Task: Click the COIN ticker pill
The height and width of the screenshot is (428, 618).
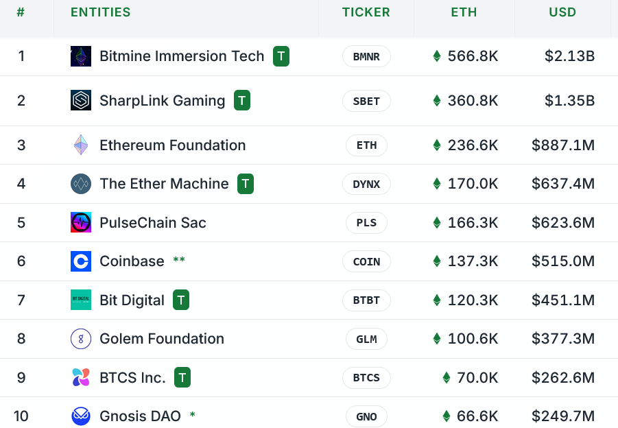Action: 366,261
